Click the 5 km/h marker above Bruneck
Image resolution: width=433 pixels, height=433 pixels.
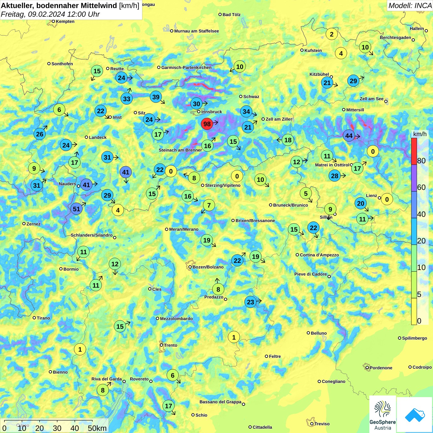(306, 194)
